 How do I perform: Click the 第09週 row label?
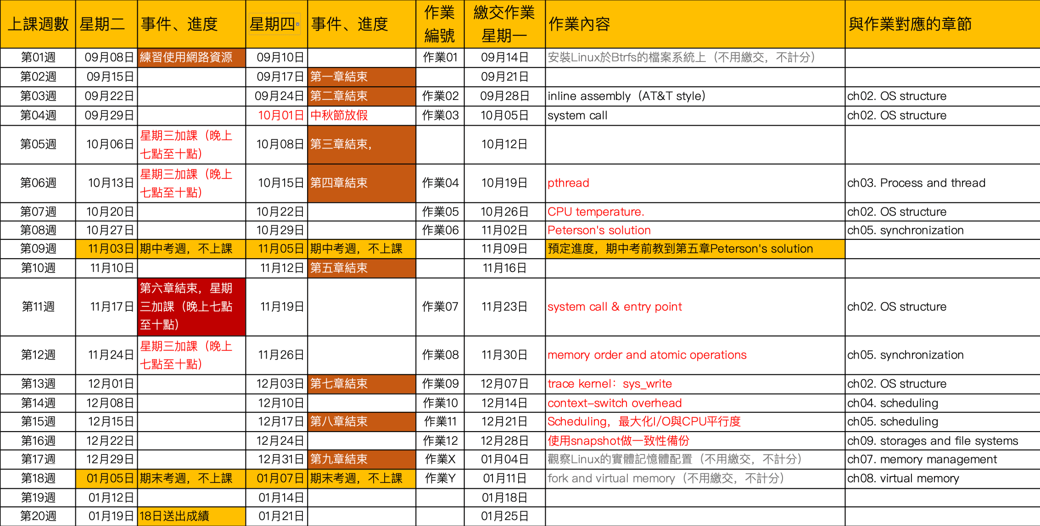(38, 249)
